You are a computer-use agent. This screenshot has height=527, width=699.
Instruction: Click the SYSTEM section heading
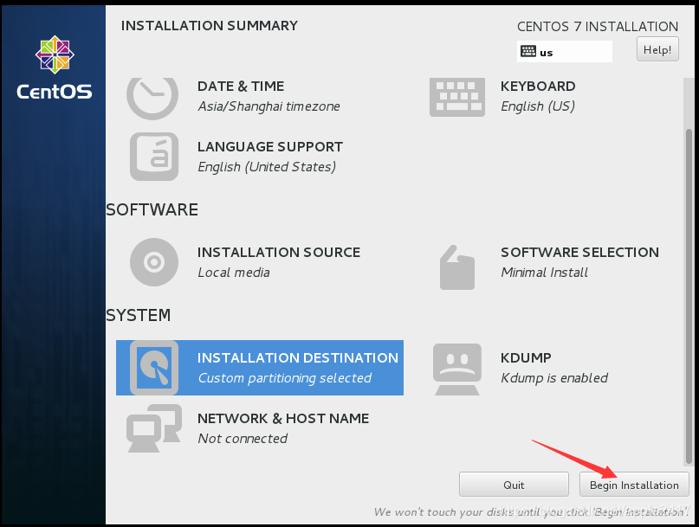[x=139, y=315]
